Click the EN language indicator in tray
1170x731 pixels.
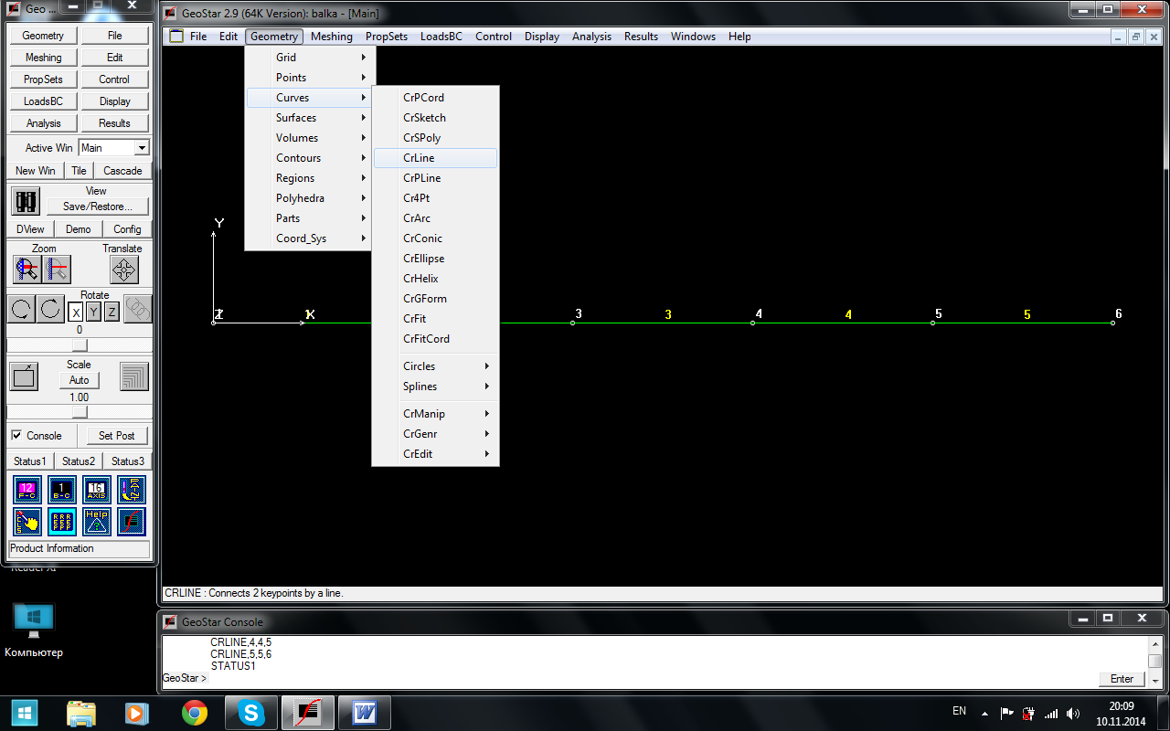[x=959, y=711]
